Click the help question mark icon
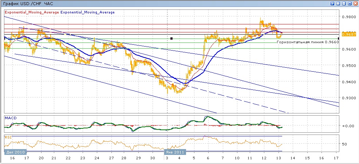 tap(332, 3)
